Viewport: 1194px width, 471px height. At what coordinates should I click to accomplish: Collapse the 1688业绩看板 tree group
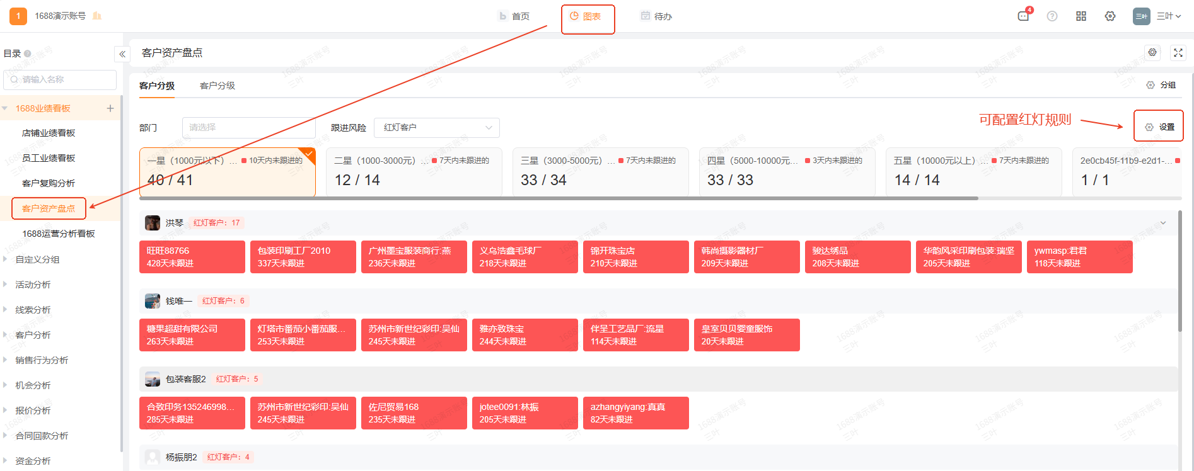pos(5,108)
